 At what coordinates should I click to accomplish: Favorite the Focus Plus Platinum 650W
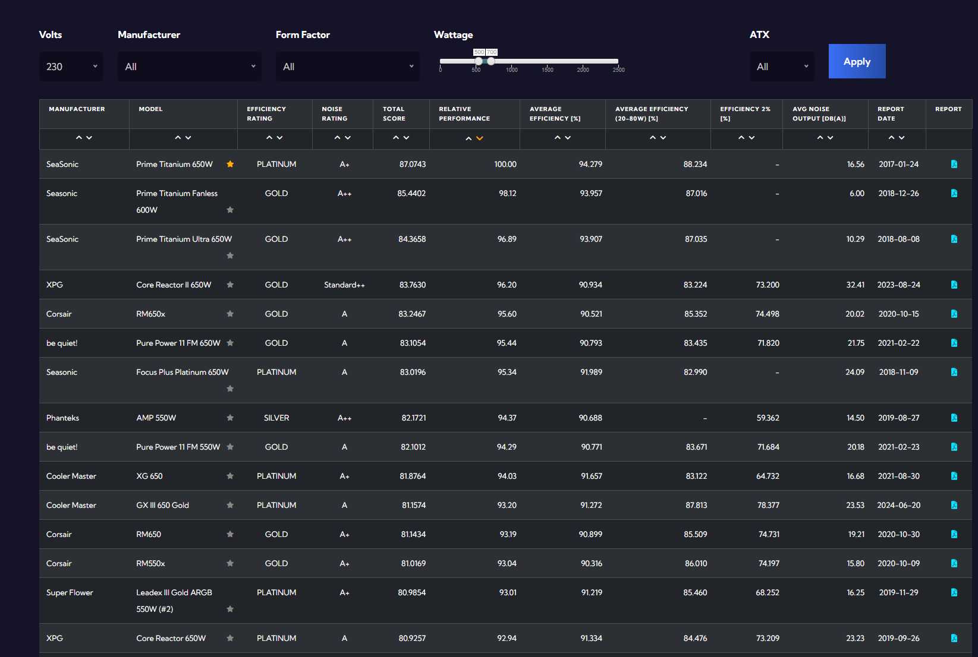pos(230,388)
